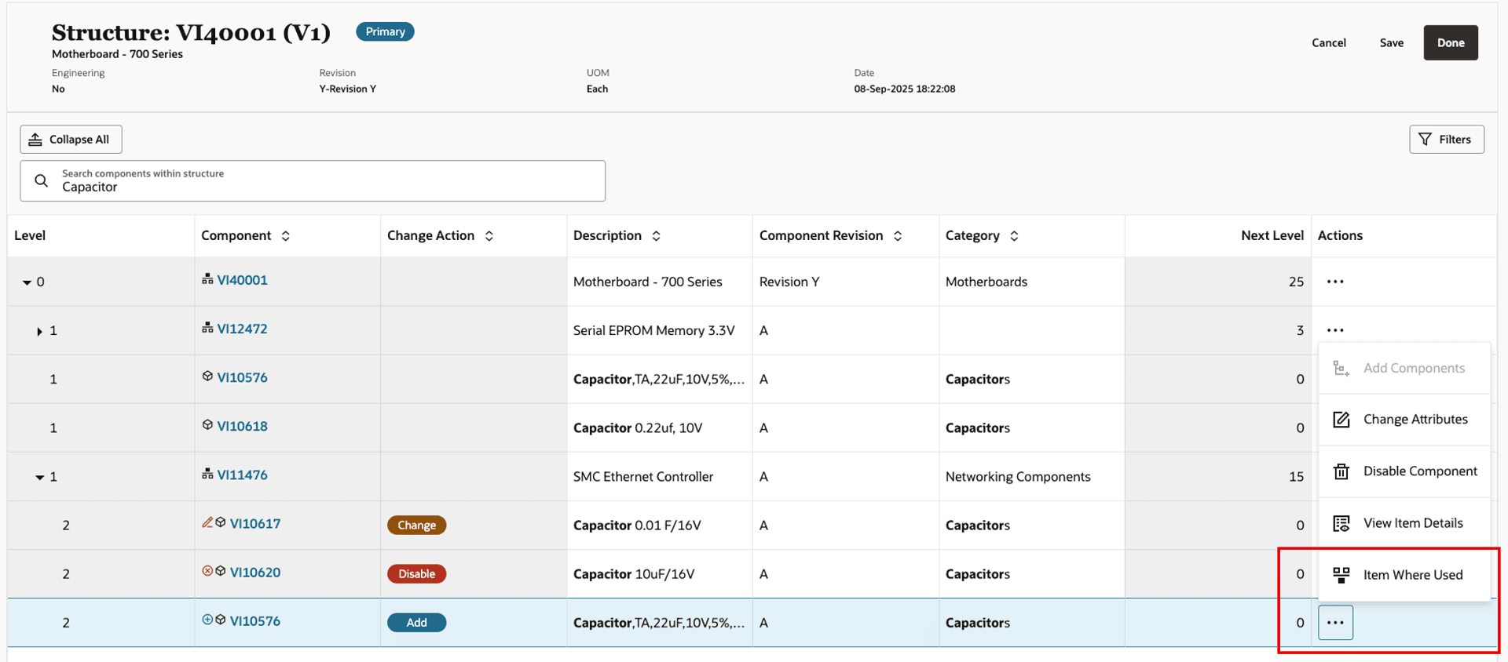Sort by the Component column
Screen dimensions: 1508x662
pos(286,236)
